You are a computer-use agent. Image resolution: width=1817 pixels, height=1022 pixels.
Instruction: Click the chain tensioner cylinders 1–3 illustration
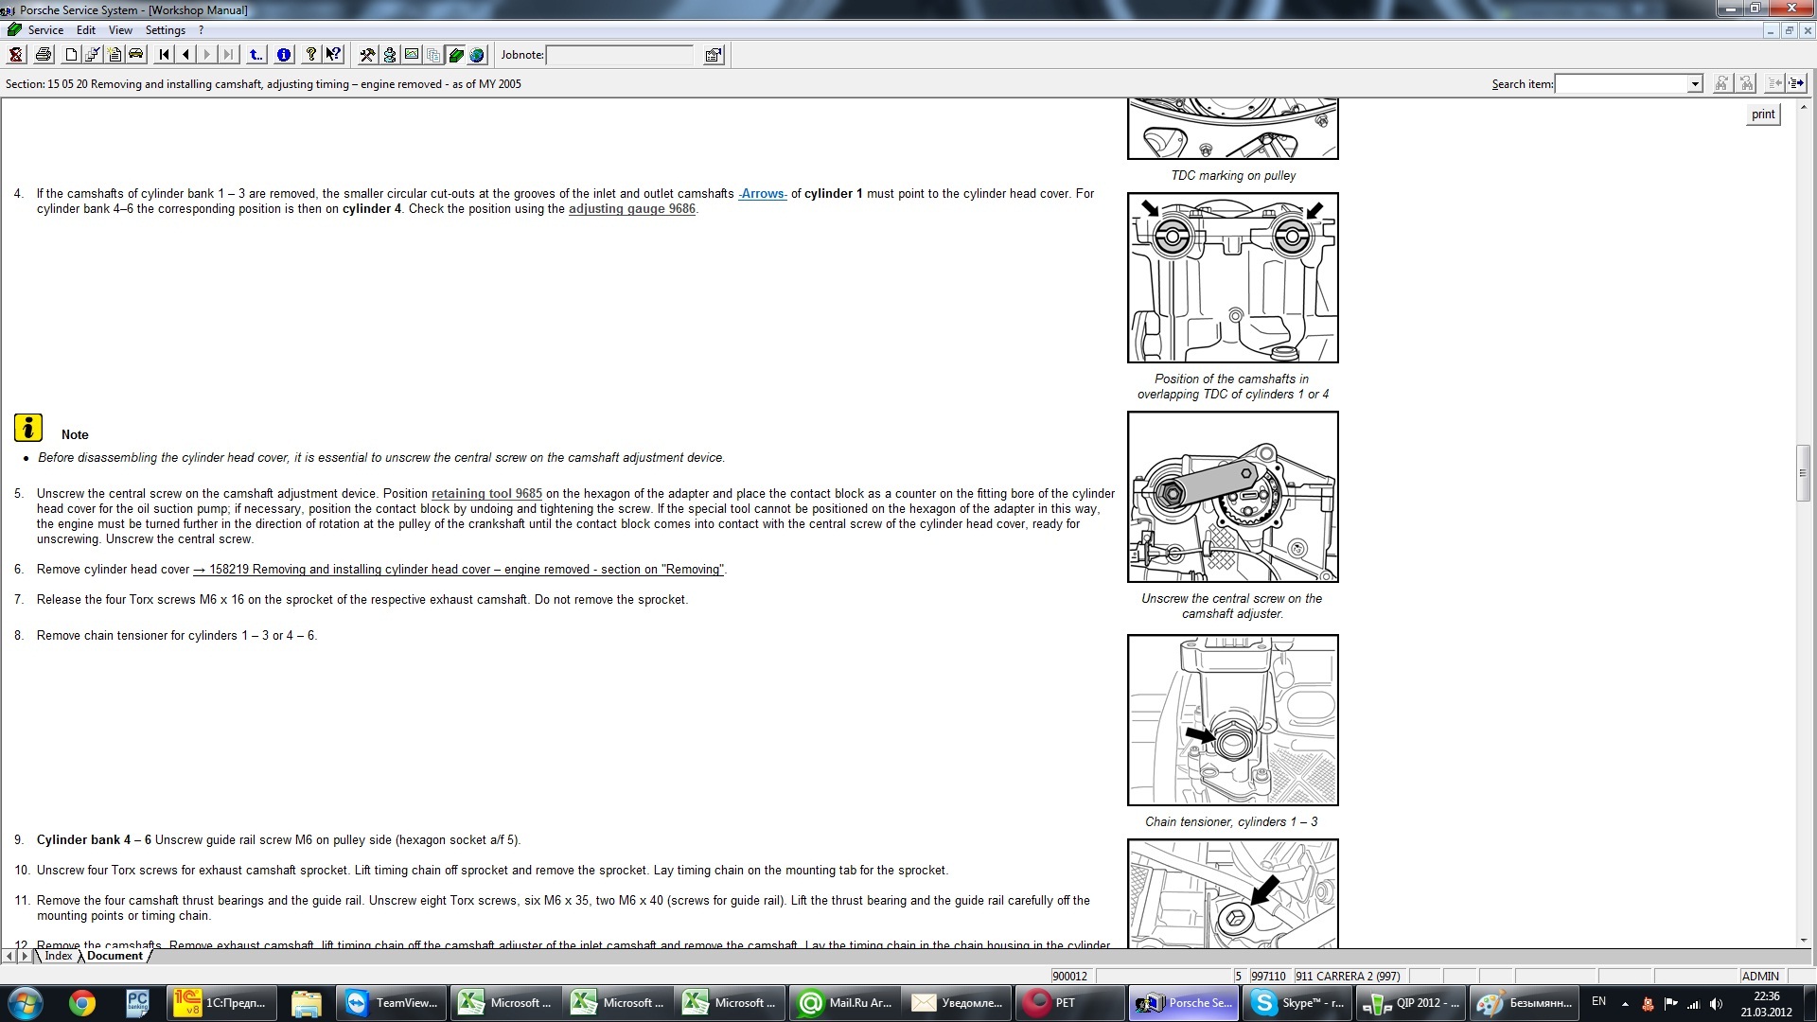tap(1233, 720)
